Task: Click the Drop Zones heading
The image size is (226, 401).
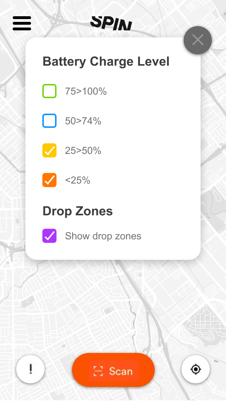Action: click(78, 211)
